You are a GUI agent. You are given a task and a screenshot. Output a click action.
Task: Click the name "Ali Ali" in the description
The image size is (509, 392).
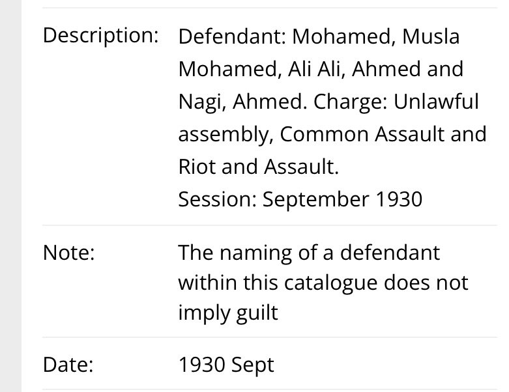(x=316, y=69)
